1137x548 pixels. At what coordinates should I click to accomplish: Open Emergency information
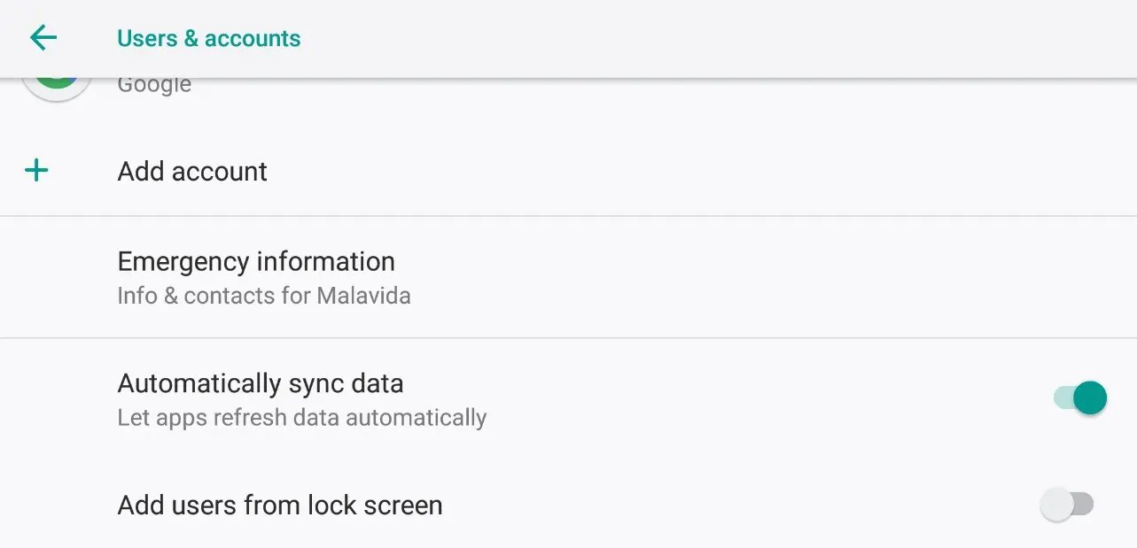point(256,262)
